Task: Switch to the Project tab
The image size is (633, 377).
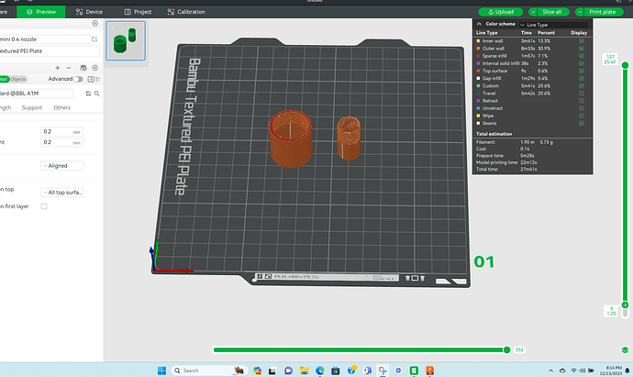Action: [x=138, y=12]
